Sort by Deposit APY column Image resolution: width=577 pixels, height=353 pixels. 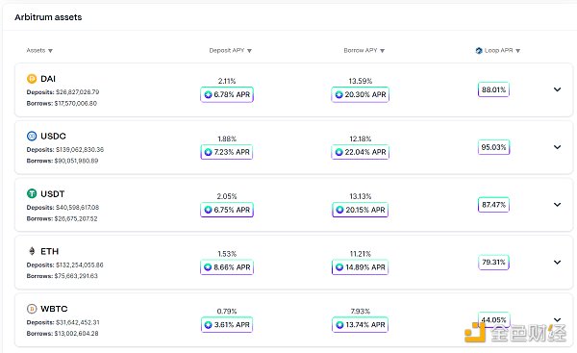point(231,50)
